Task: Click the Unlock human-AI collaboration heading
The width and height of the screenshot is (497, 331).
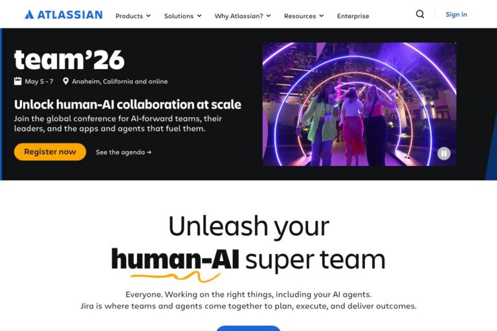Action: tap(127, 105)
